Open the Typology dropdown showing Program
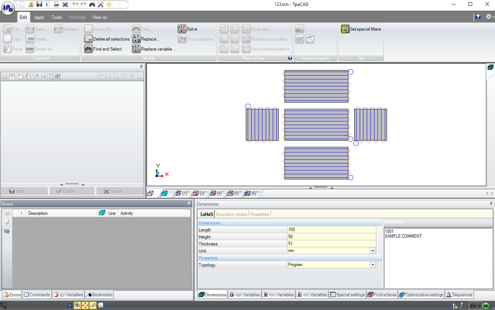 point(372,265)
